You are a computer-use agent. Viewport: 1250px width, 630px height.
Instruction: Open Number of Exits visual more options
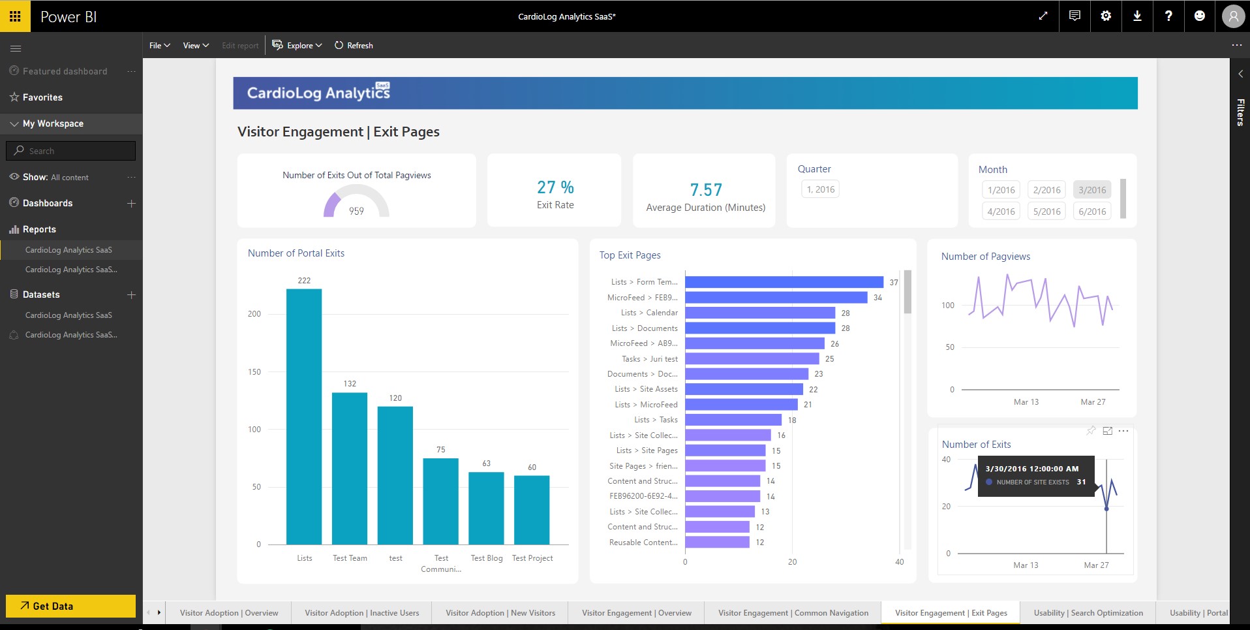tap(1123, 431)
